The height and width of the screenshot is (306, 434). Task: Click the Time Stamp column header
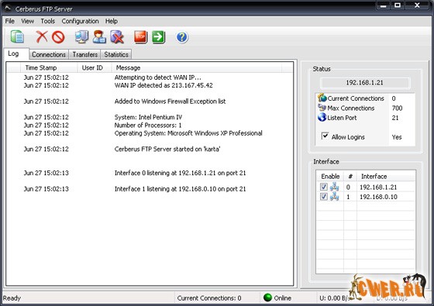coord(49,67)
